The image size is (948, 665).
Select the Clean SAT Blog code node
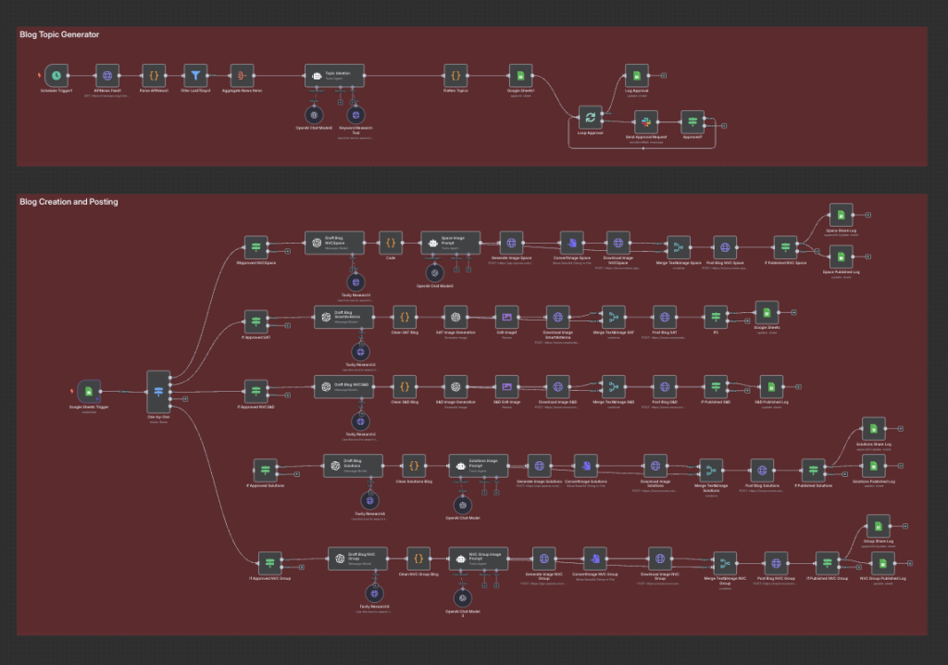tap(405, 317)
